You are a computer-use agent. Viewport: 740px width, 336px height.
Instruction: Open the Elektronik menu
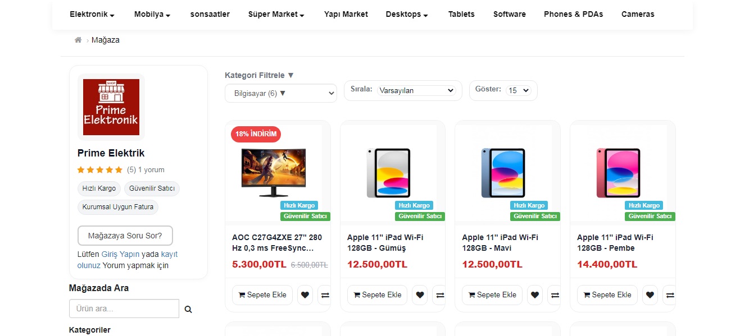click(x=92, y=15)
